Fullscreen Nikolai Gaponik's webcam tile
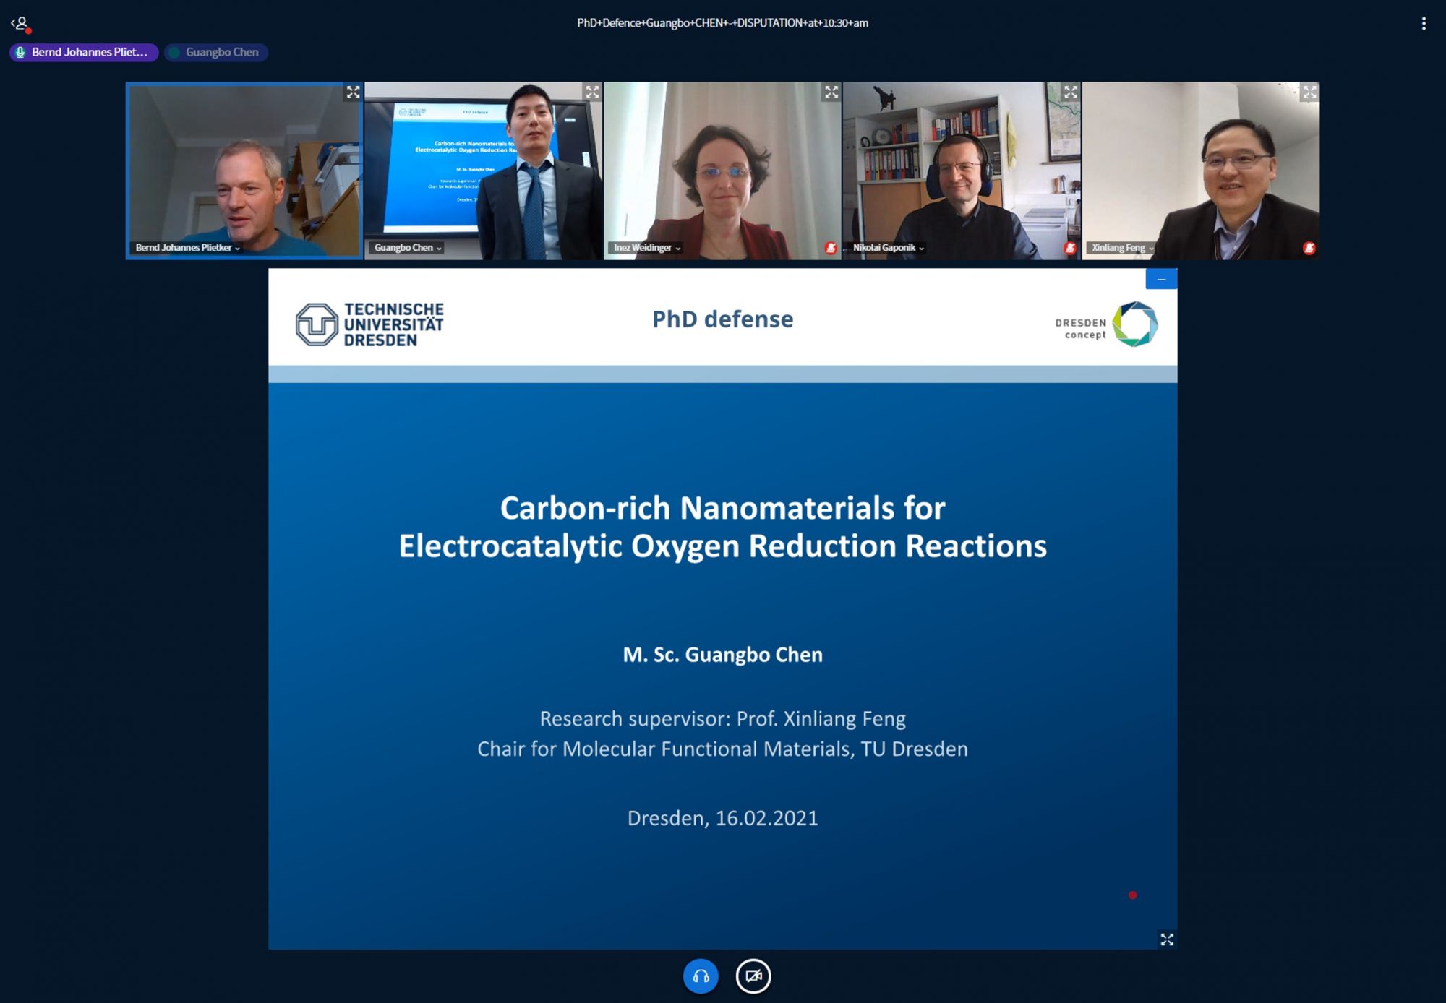Image resolution: width=1446 pixels, height=1003 pixels. tap(1070, 92)
